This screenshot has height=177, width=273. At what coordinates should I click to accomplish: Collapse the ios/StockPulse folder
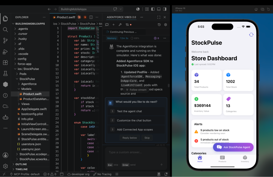(x=28, y=69)
